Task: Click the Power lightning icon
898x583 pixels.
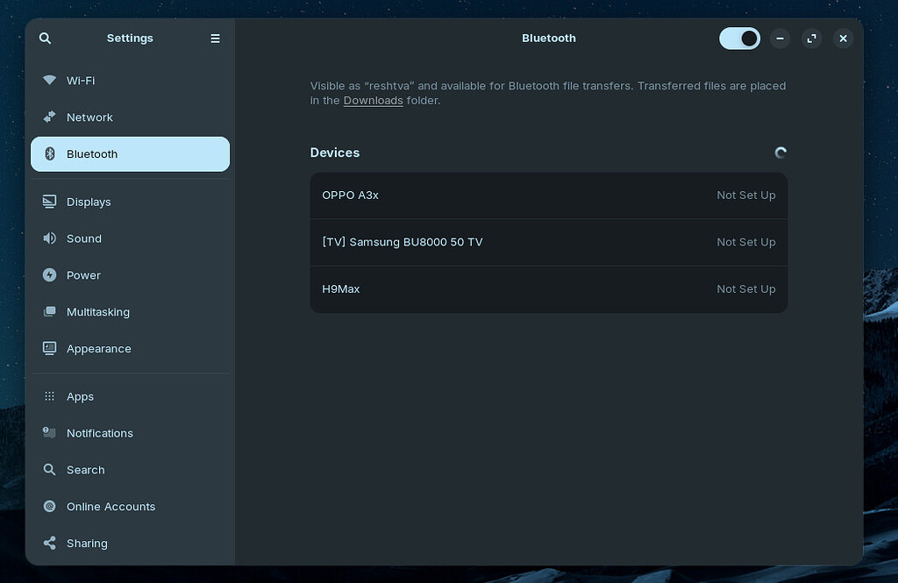Action: pyautogui.click(x=50, y=275)
